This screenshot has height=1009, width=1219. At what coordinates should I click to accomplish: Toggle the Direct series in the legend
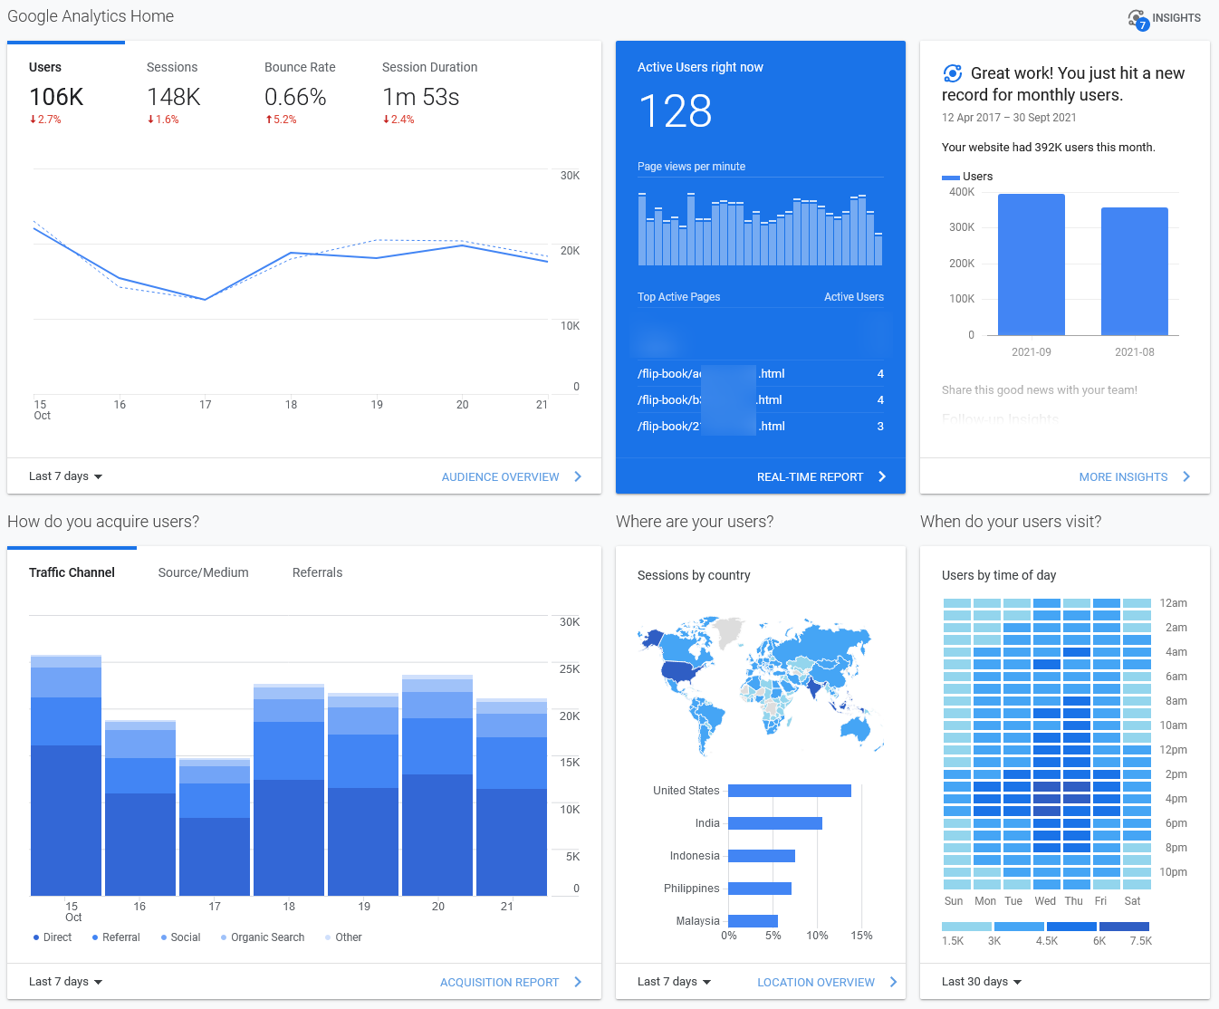[52, 937]
